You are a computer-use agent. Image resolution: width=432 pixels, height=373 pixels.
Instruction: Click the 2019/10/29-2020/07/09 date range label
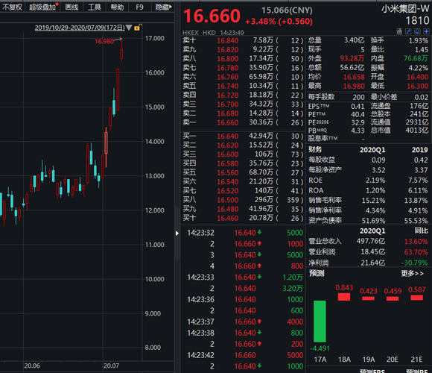80,28
